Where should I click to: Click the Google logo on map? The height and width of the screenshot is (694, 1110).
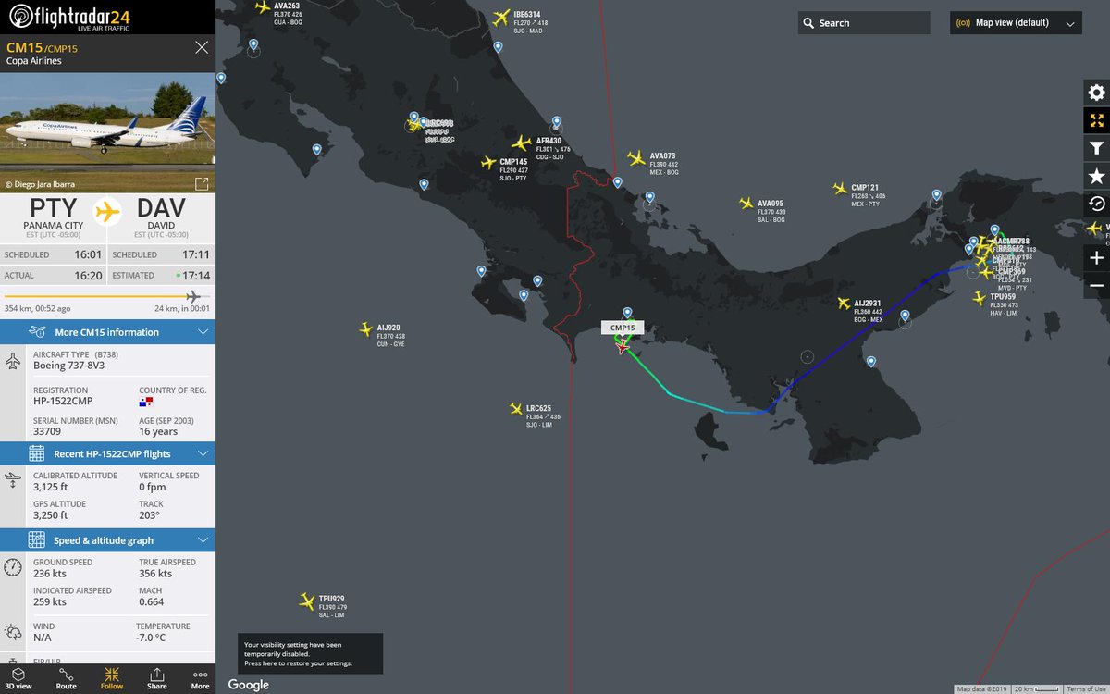point(249,685)
